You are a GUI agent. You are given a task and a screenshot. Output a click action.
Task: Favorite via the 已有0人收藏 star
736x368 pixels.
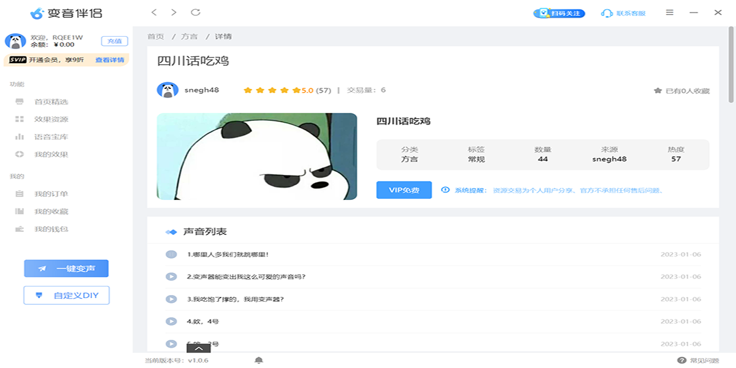tap(657, 91)
